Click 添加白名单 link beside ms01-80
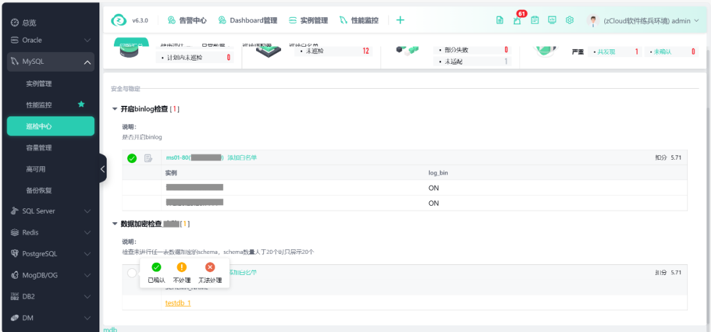The image size is (711, 332). 242,158
